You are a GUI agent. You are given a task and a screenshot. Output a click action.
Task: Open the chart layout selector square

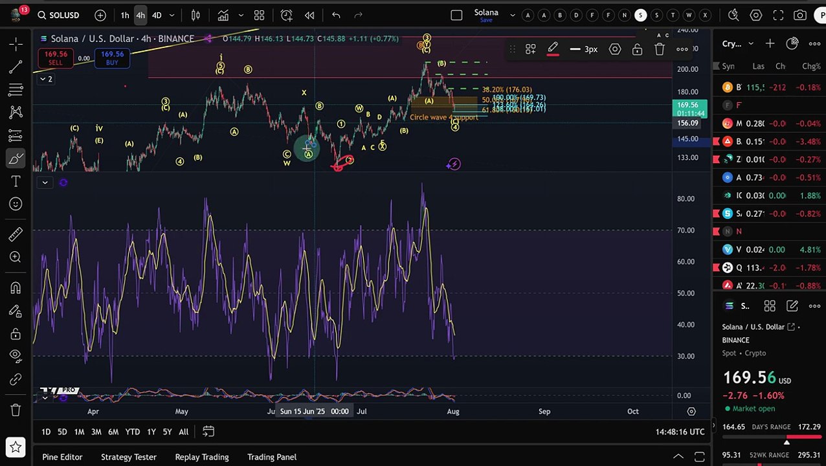[x=456, y=15]
